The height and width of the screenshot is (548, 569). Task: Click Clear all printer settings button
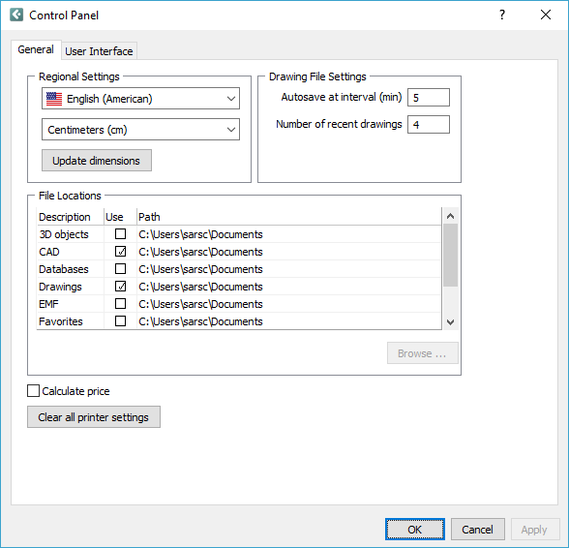tap(94, 417)
